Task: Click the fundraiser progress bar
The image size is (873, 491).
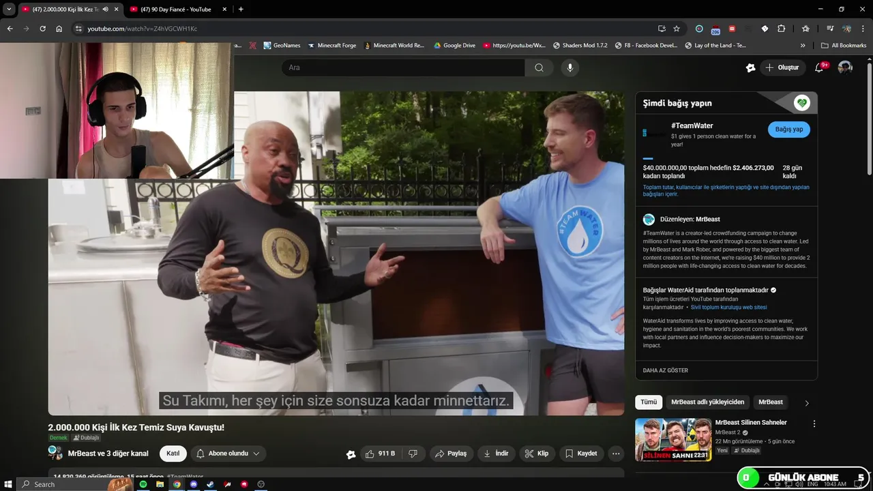Action: click(726, 158)
